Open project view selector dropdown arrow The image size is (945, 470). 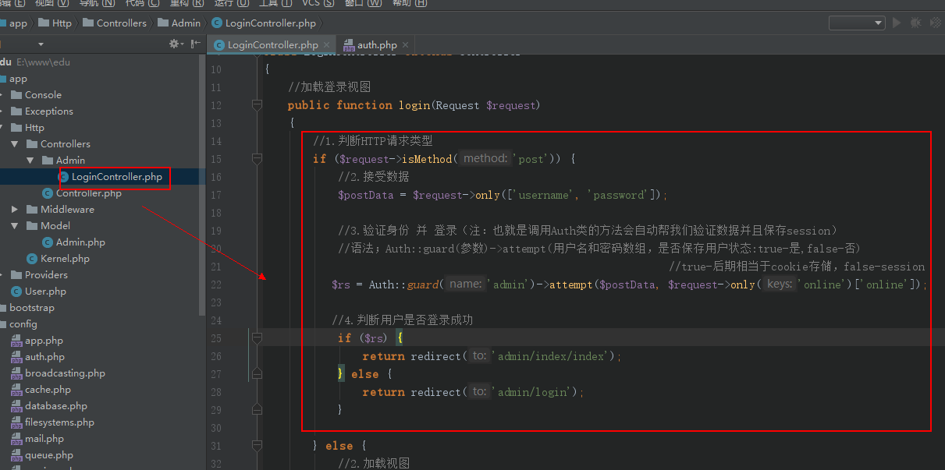click(x=41, y=44)
